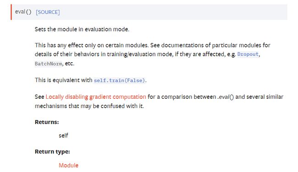The image size is (298, 172).
Task: Follow the Module return type link
Action: tap(68, 165)
